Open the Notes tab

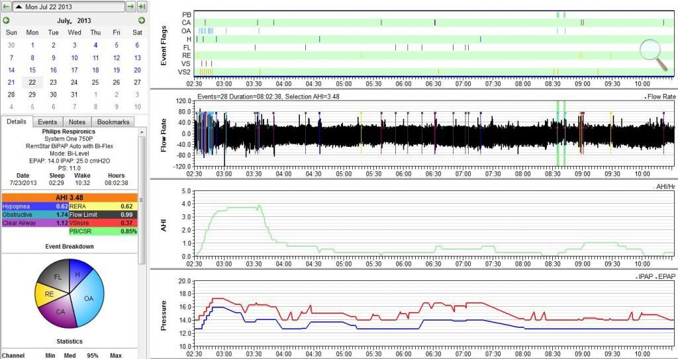click(x=77, y=122)
